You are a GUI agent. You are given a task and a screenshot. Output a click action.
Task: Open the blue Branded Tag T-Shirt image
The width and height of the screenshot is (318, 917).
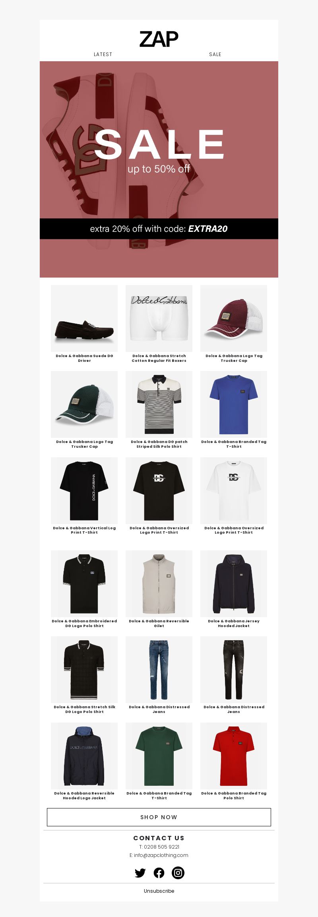[x=234, y=404]
